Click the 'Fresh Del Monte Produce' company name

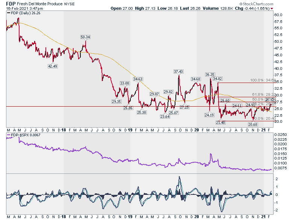[39, 4]
